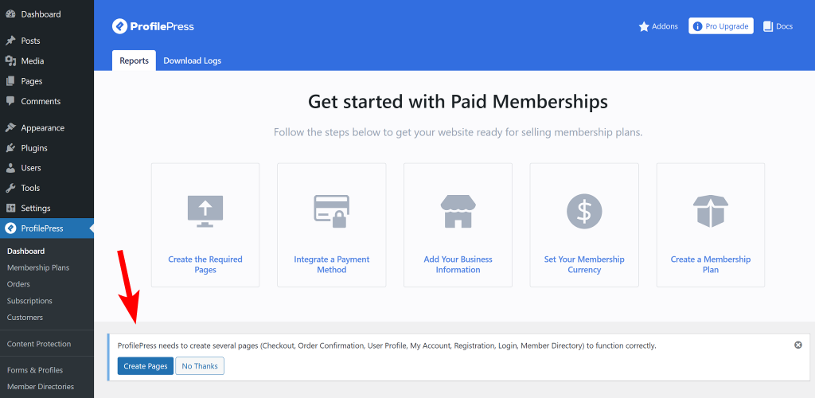This screenshot has height=398, width=815.
Task: Dismiss the create pages notice
Action: [x=798, y=345]
